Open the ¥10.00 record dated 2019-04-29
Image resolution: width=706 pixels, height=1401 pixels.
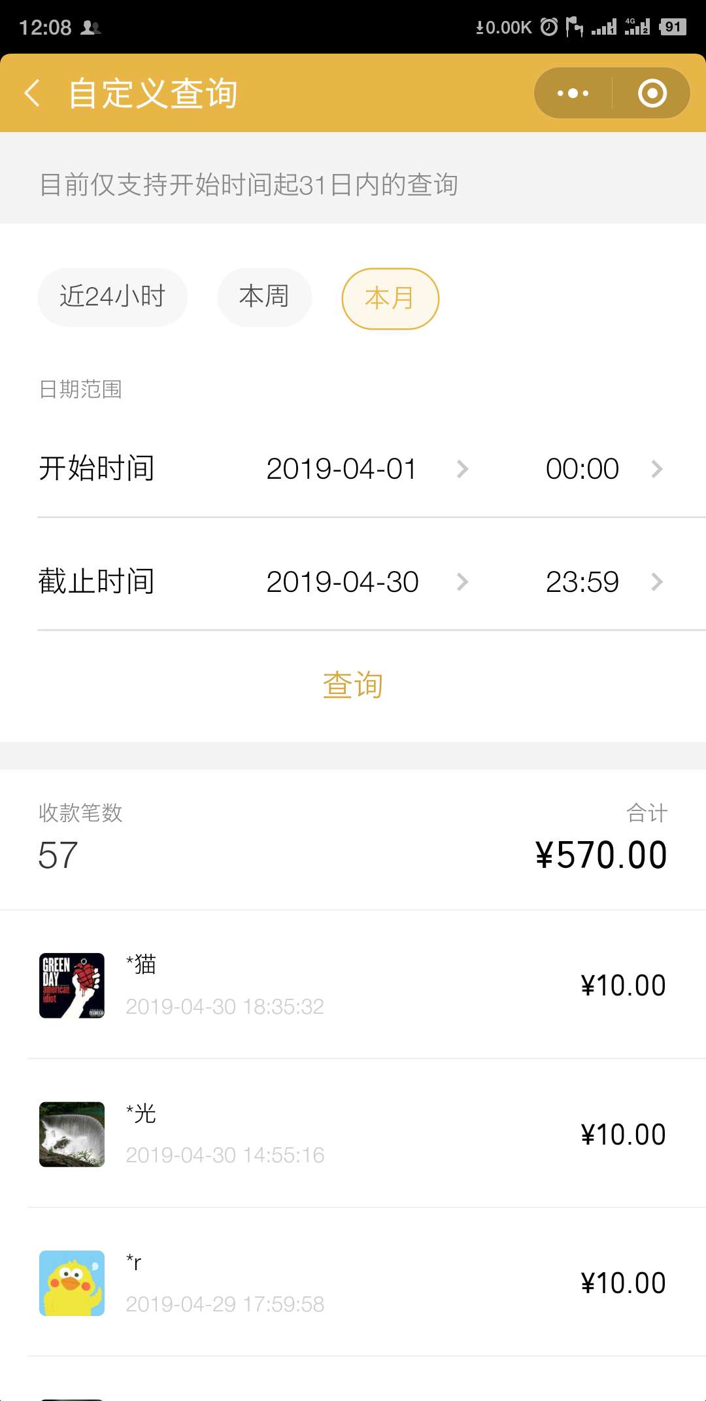(353, 1283)
